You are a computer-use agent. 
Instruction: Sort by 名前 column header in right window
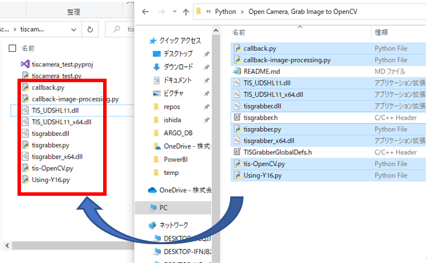tap(239, 33)
